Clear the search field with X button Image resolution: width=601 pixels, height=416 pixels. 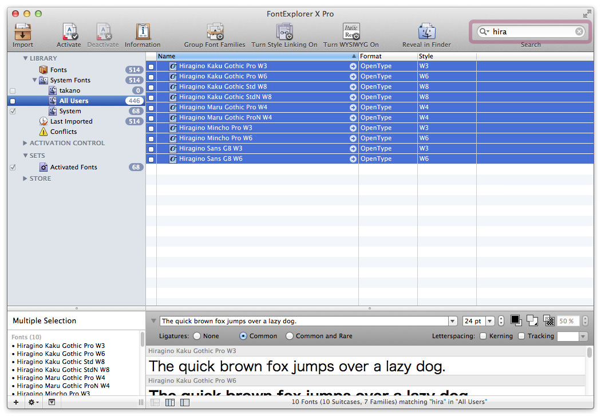(x=579, y=31)
